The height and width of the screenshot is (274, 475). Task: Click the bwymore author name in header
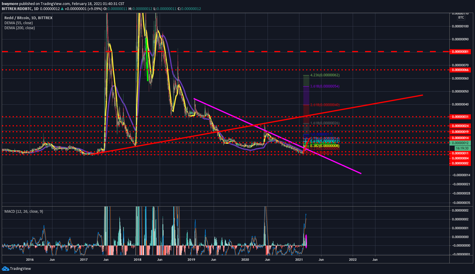[x=10, y=4]
